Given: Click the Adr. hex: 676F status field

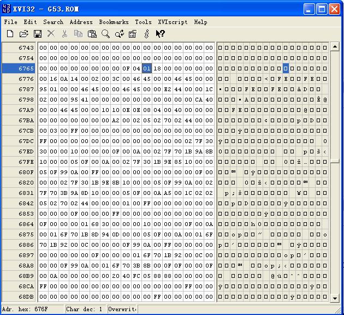Looking at the screenshot, I should [x=33, y=309].
